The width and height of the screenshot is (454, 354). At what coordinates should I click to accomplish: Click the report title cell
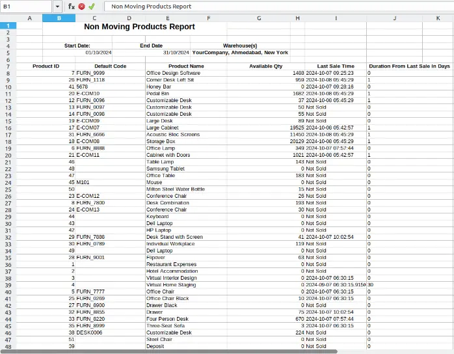coord(139,27)
